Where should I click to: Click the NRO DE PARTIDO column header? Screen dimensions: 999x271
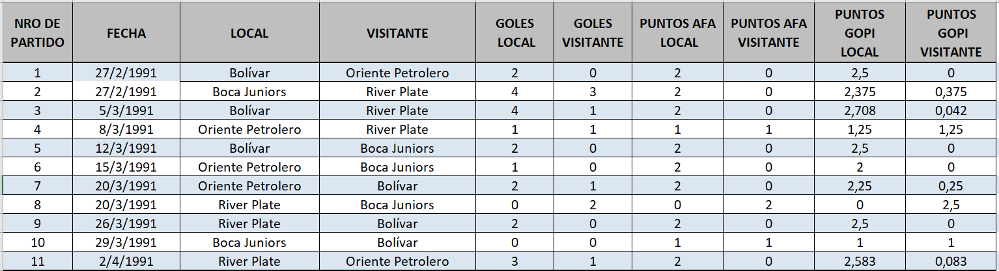pos(37,33)
